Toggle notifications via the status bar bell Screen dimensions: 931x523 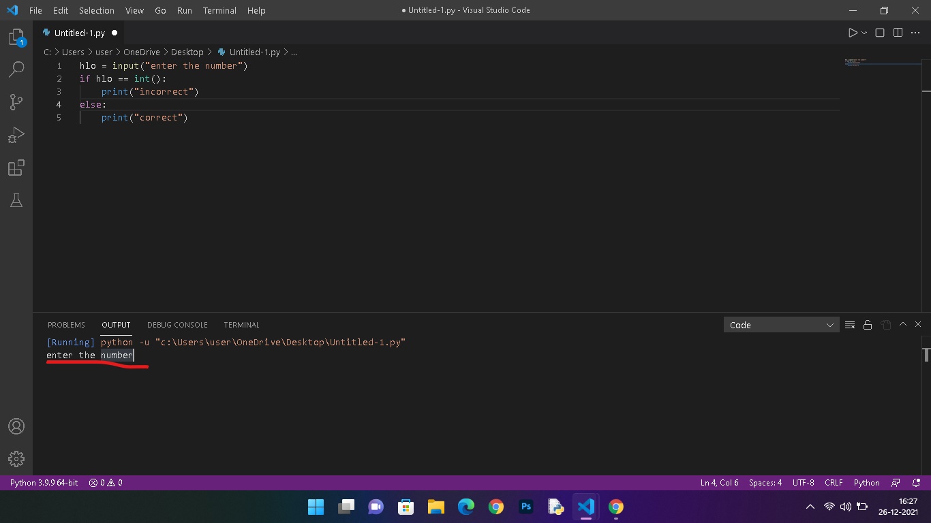click(915, 482)
